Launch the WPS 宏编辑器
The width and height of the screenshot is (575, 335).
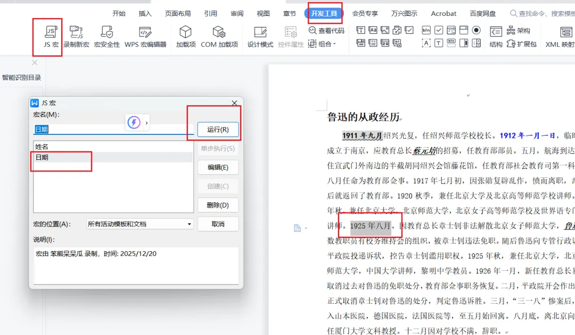pyautogui.click(x=145, y=37)
